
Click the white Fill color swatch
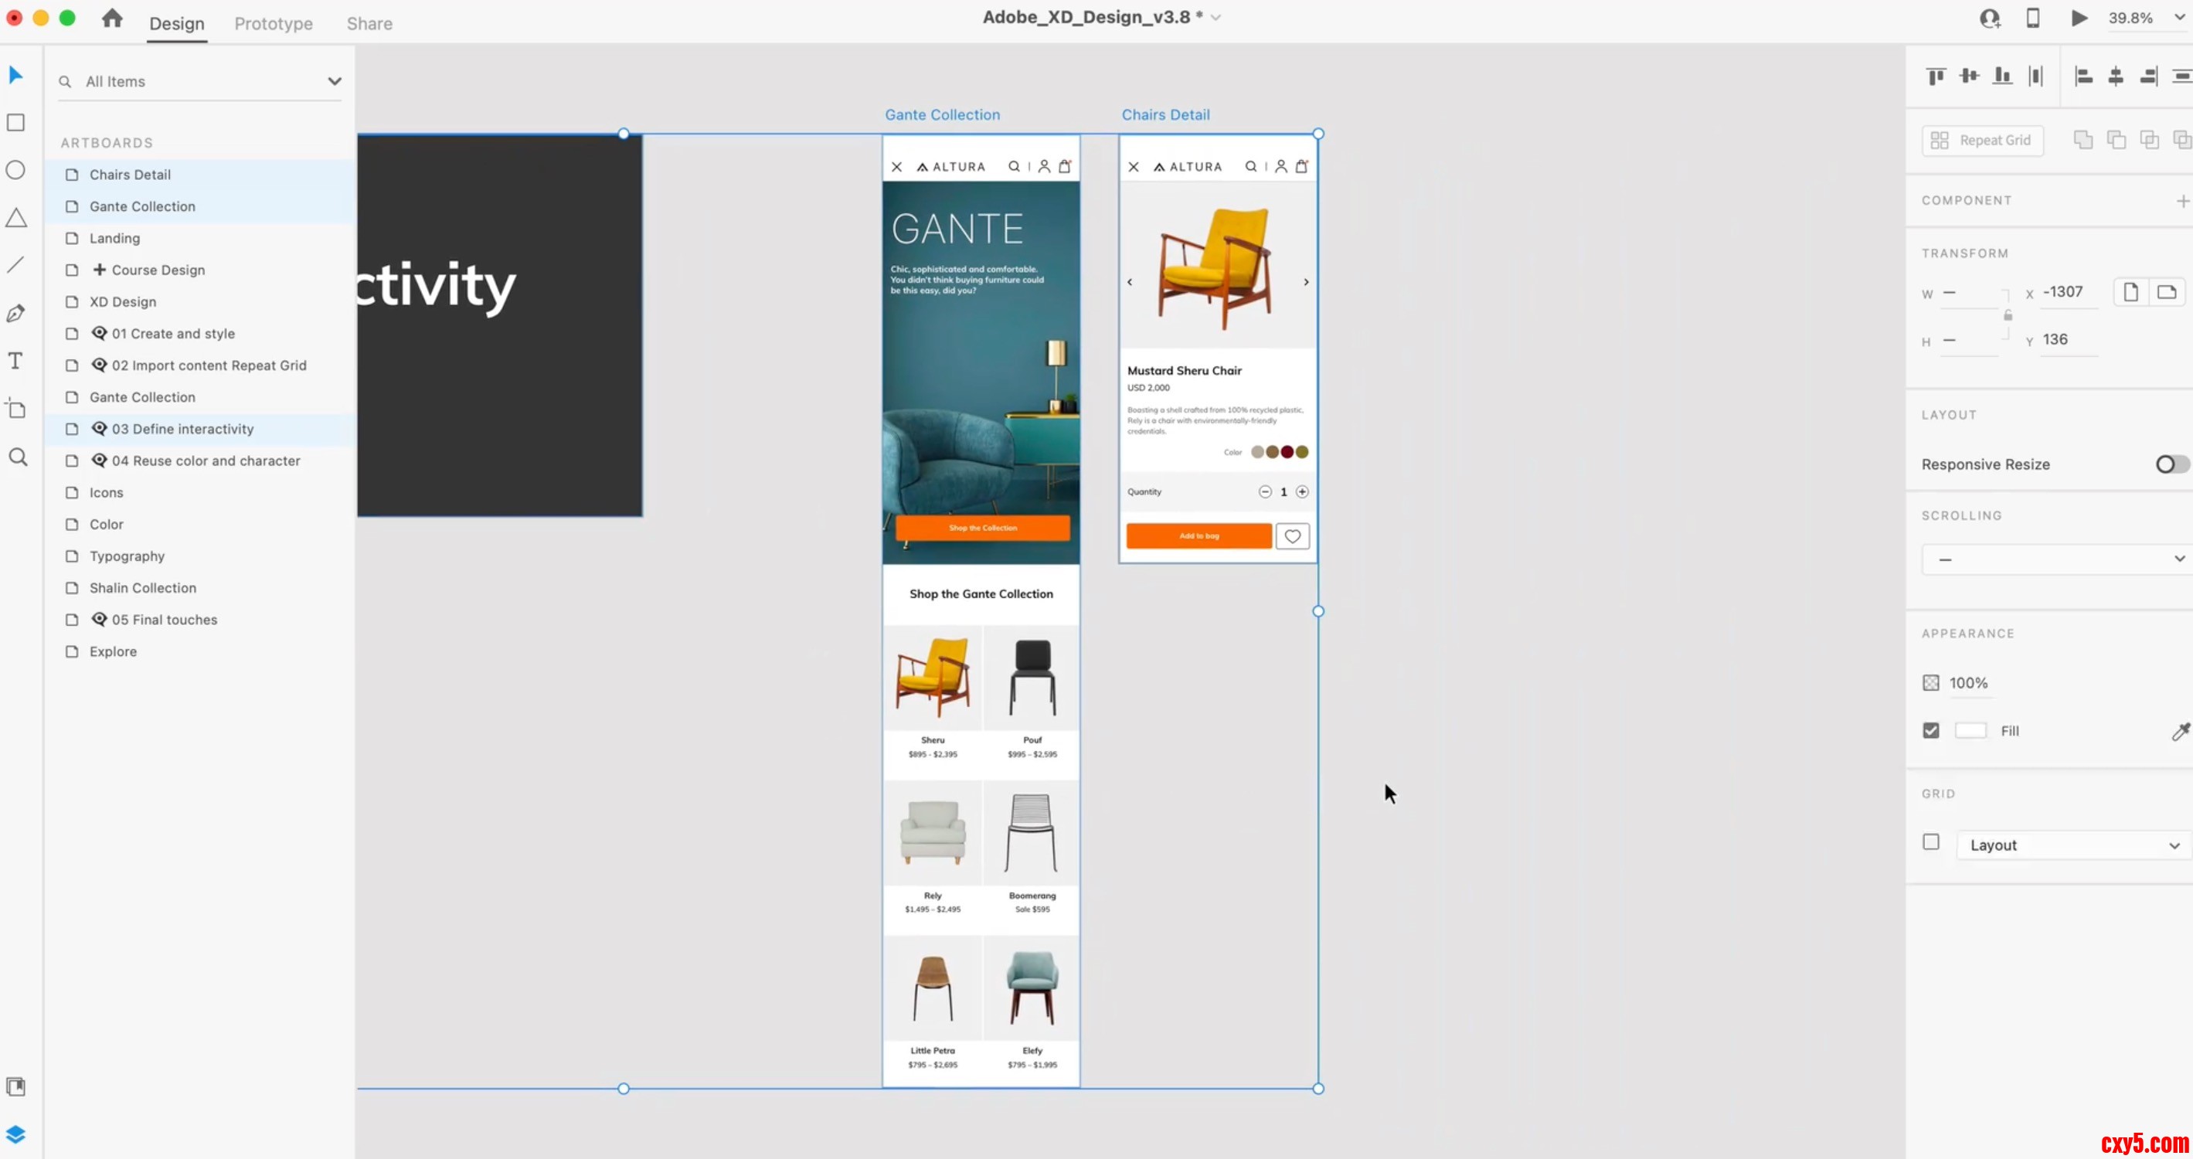(x=1970, y=730)
